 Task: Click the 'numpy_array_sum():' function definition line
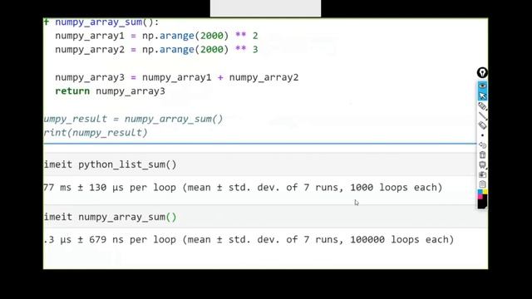[101, 22]
